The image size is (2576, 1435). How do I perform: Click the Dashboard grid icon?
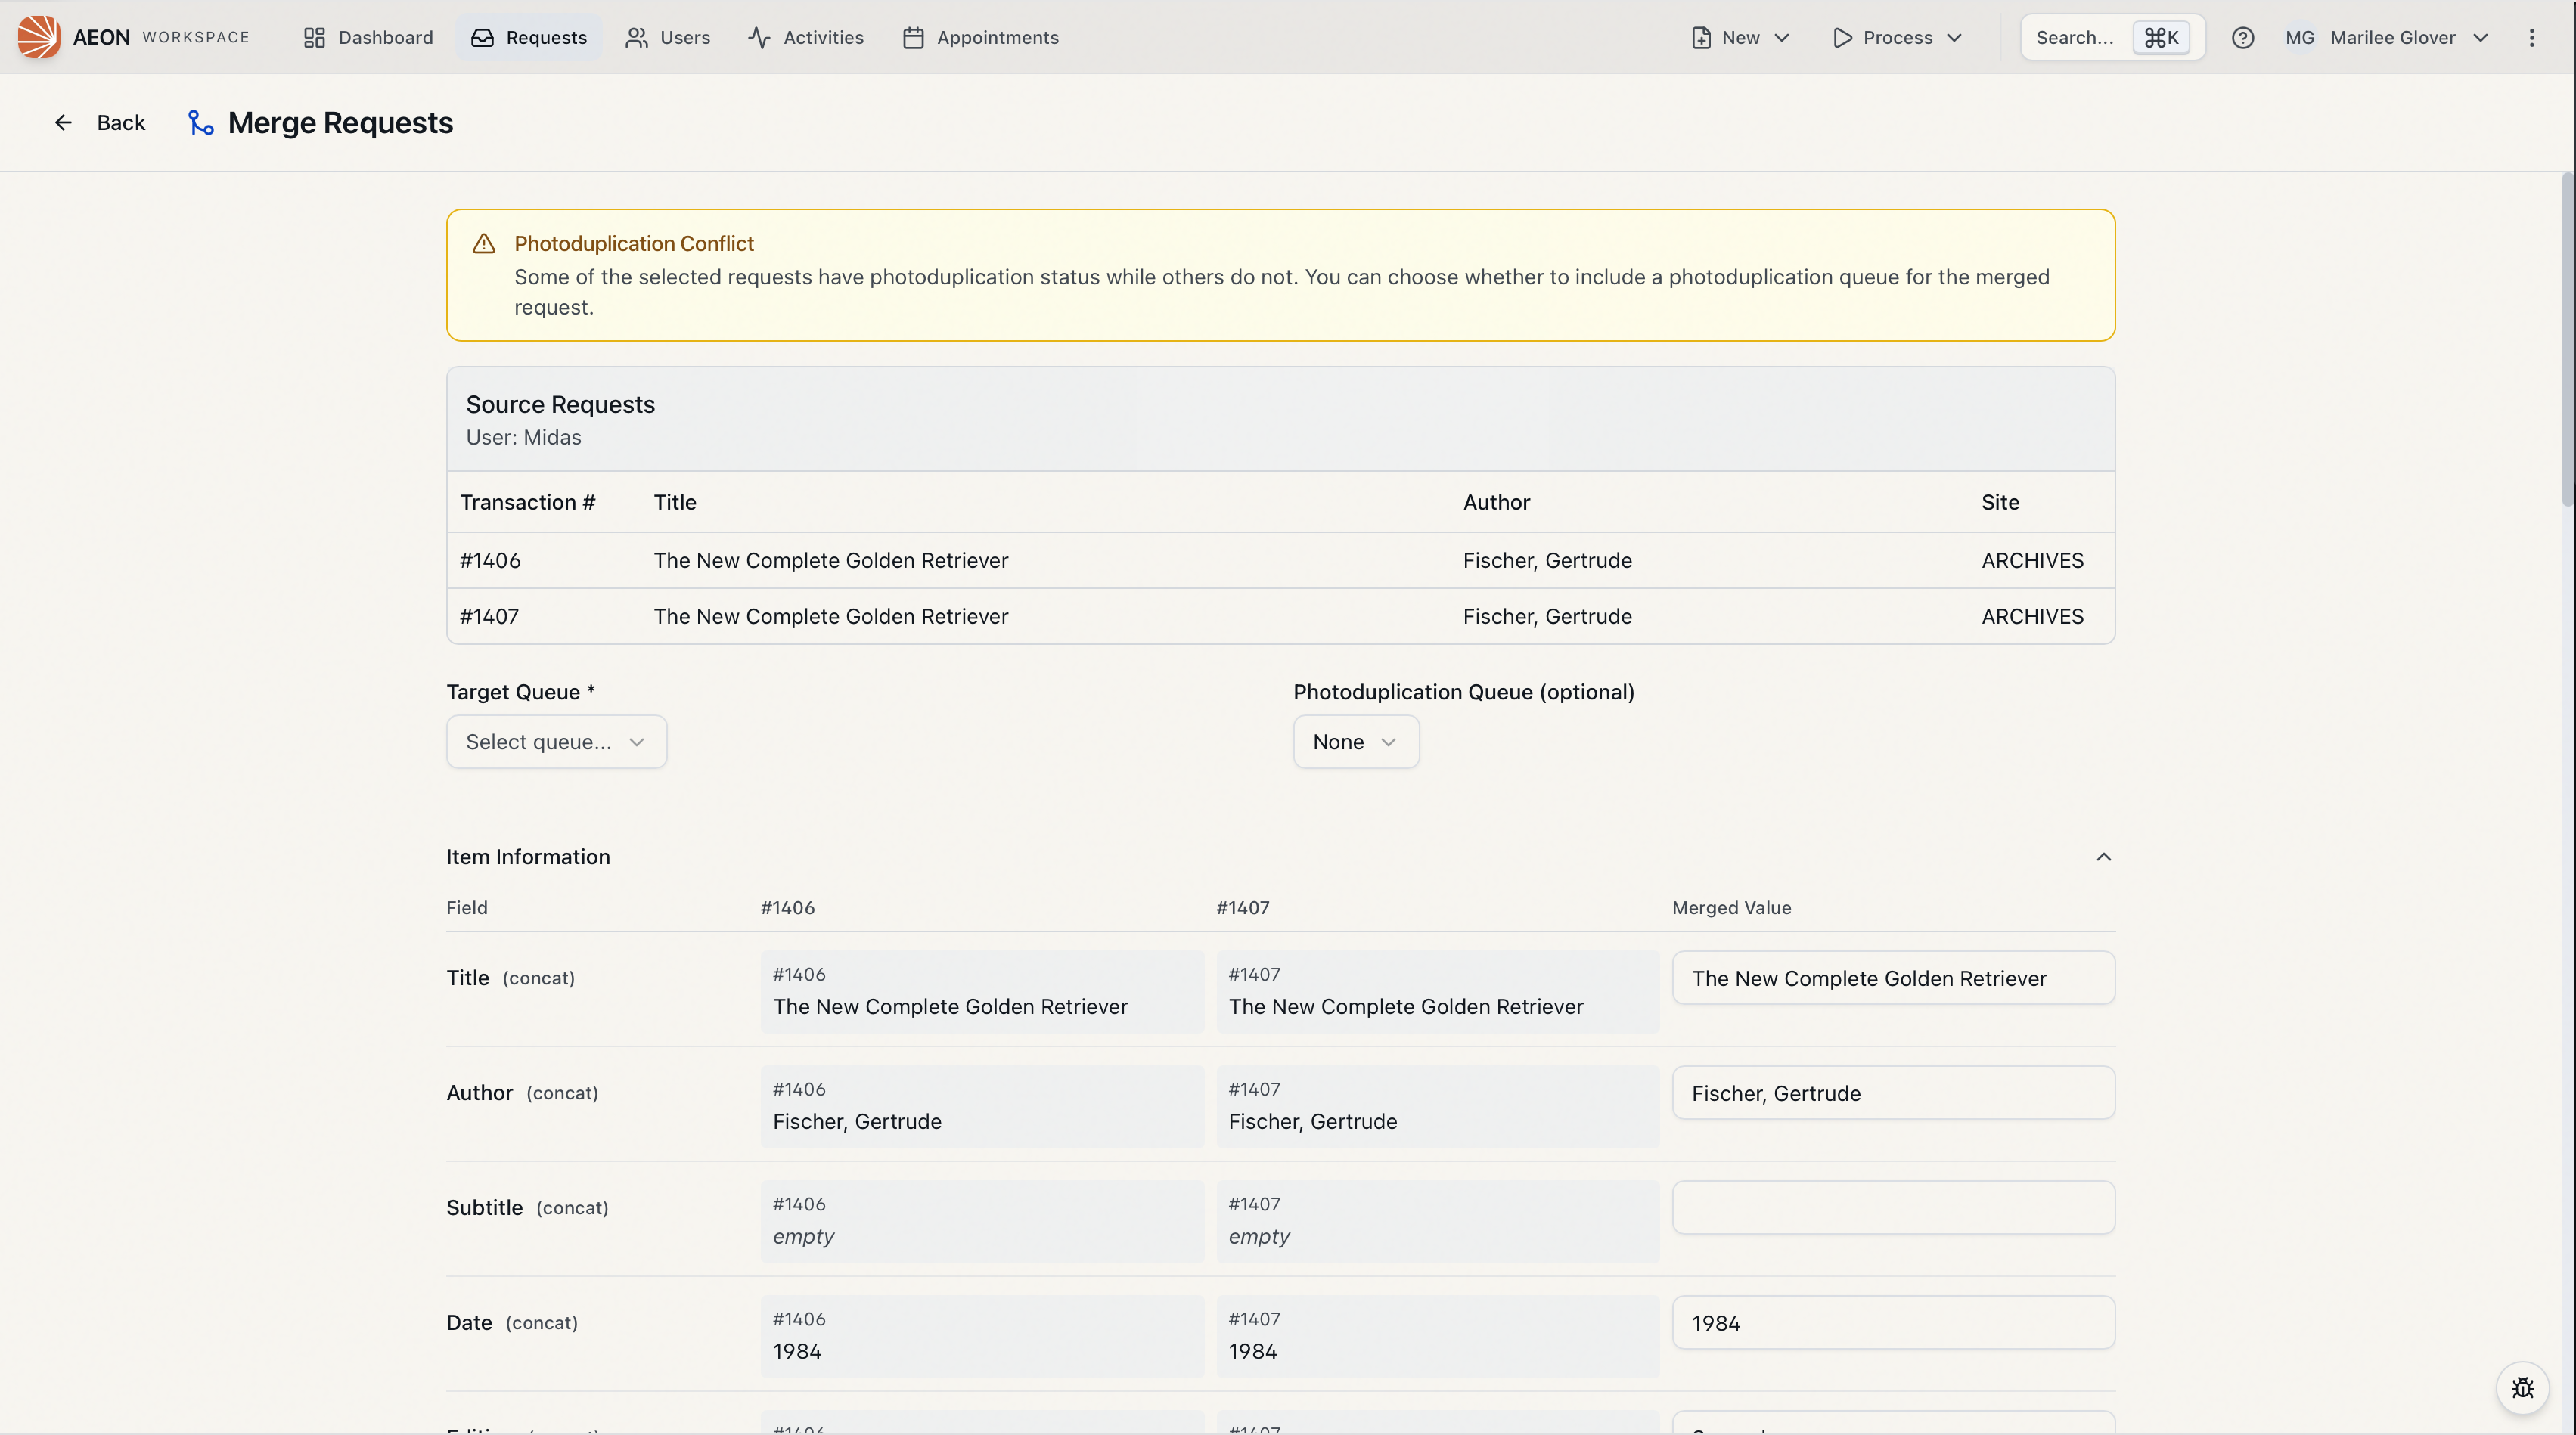(314, 37)
